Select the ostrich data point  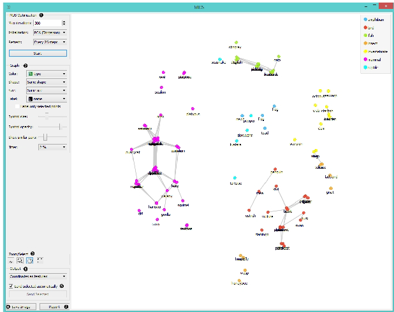249,210
